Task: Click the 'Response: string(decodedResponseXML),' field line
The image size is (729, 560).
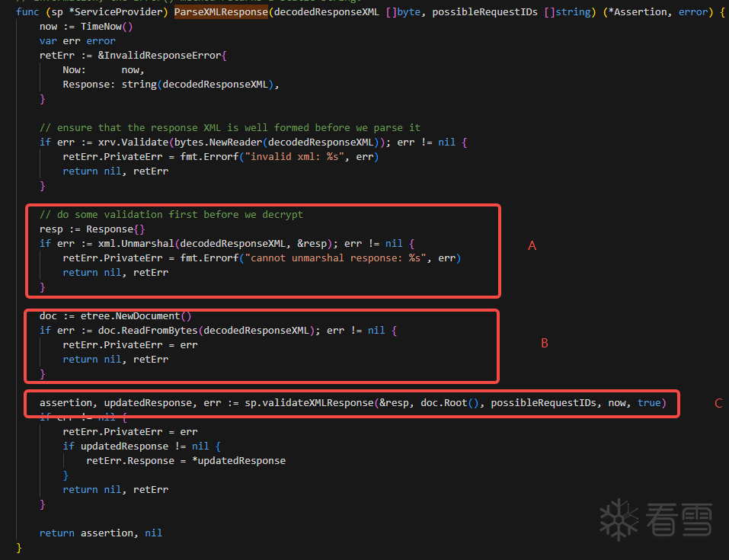Action: click(x=171, y=84)
